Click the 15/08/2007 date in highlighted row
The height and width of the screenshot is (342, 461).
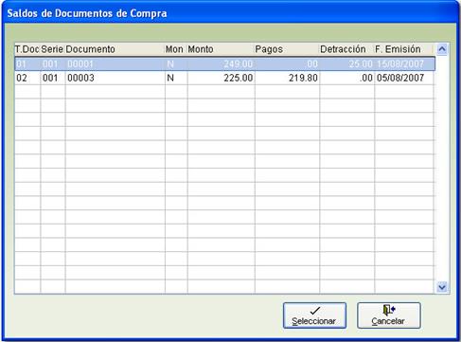400,64
